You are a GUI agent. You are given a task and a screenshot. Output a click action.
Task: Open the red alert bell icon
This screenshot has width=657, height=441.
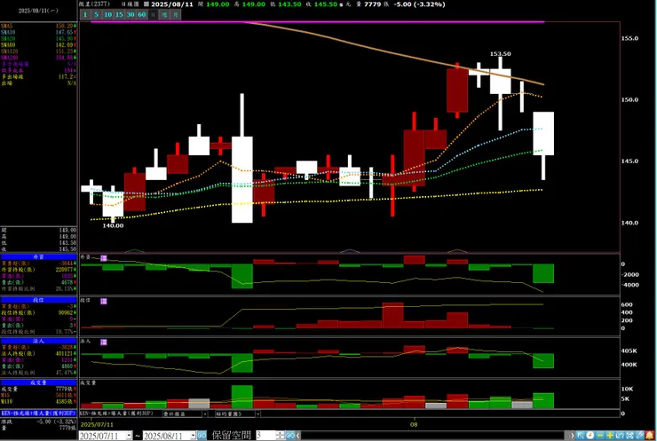[650, 436]
